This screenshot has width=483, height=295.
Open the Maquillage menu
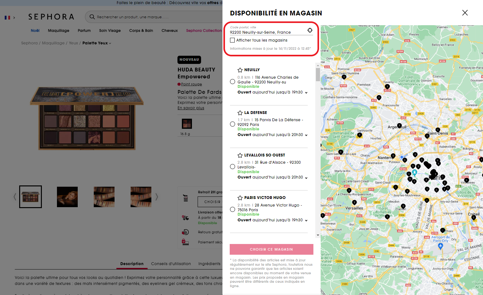(x=59, y=31)
